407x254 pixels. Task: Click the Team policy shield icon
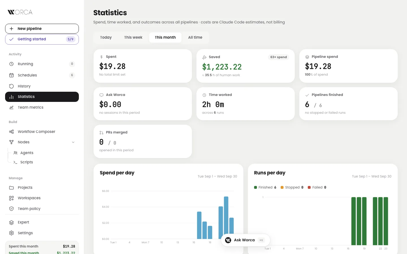(x=12, y=209)
